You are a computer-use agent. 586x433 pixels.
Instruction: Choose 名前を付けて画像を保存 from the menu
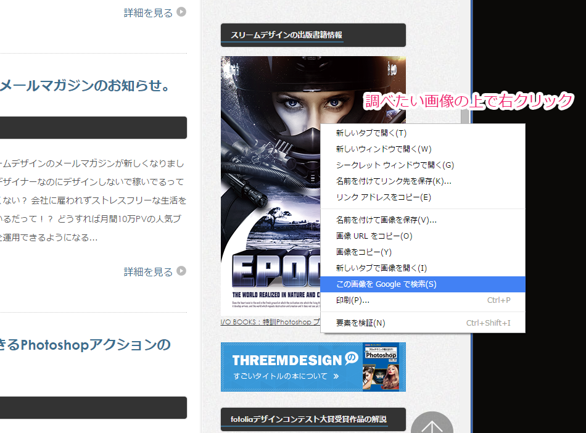point(386,220)
